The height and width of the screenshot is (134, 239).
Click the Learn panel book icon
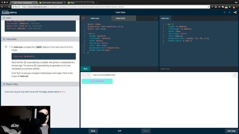[4, 18]
